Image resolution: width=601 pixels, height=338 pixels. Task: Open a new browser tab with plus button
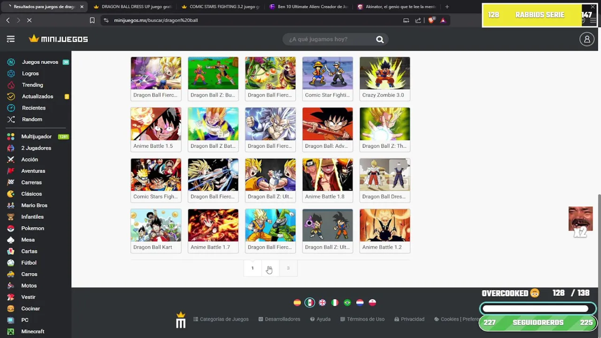pyautogui.click(x=447, y=7)
